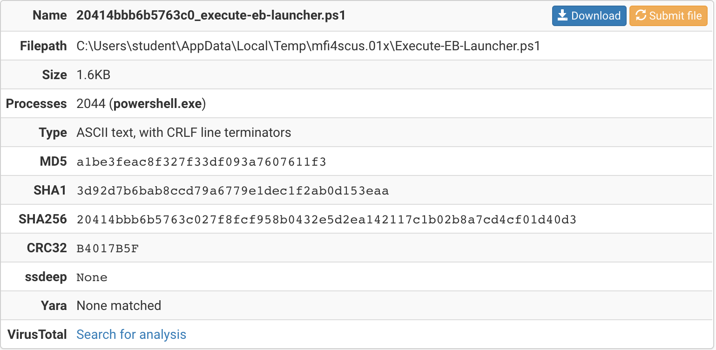The height and width of the screenshot is (350, 716).
Task: Click the ASCII text type description
Action: click(184, 133)
